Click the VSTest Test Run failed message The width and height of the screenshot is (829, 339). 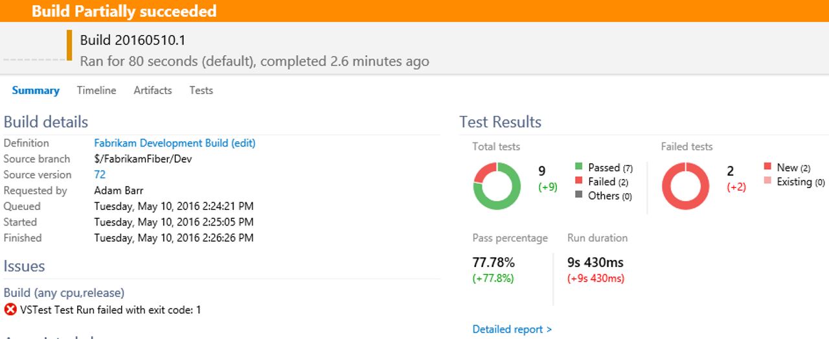coord(110,310)
